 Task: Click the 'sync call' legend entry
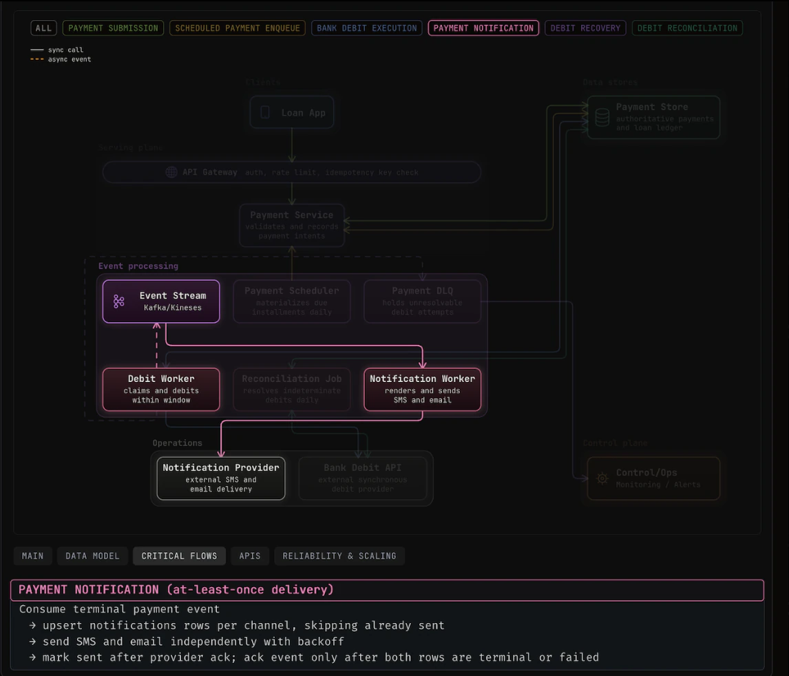click(57, 50)
